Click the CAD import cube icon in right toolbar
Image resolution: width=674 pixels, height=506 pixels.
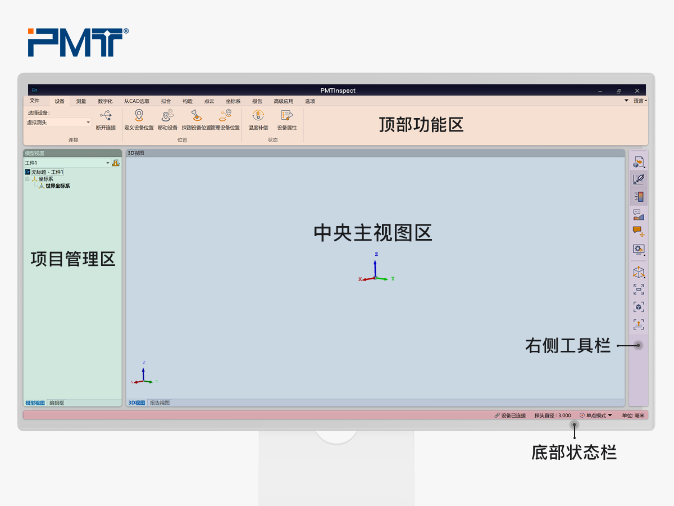(x=639, y=162)
